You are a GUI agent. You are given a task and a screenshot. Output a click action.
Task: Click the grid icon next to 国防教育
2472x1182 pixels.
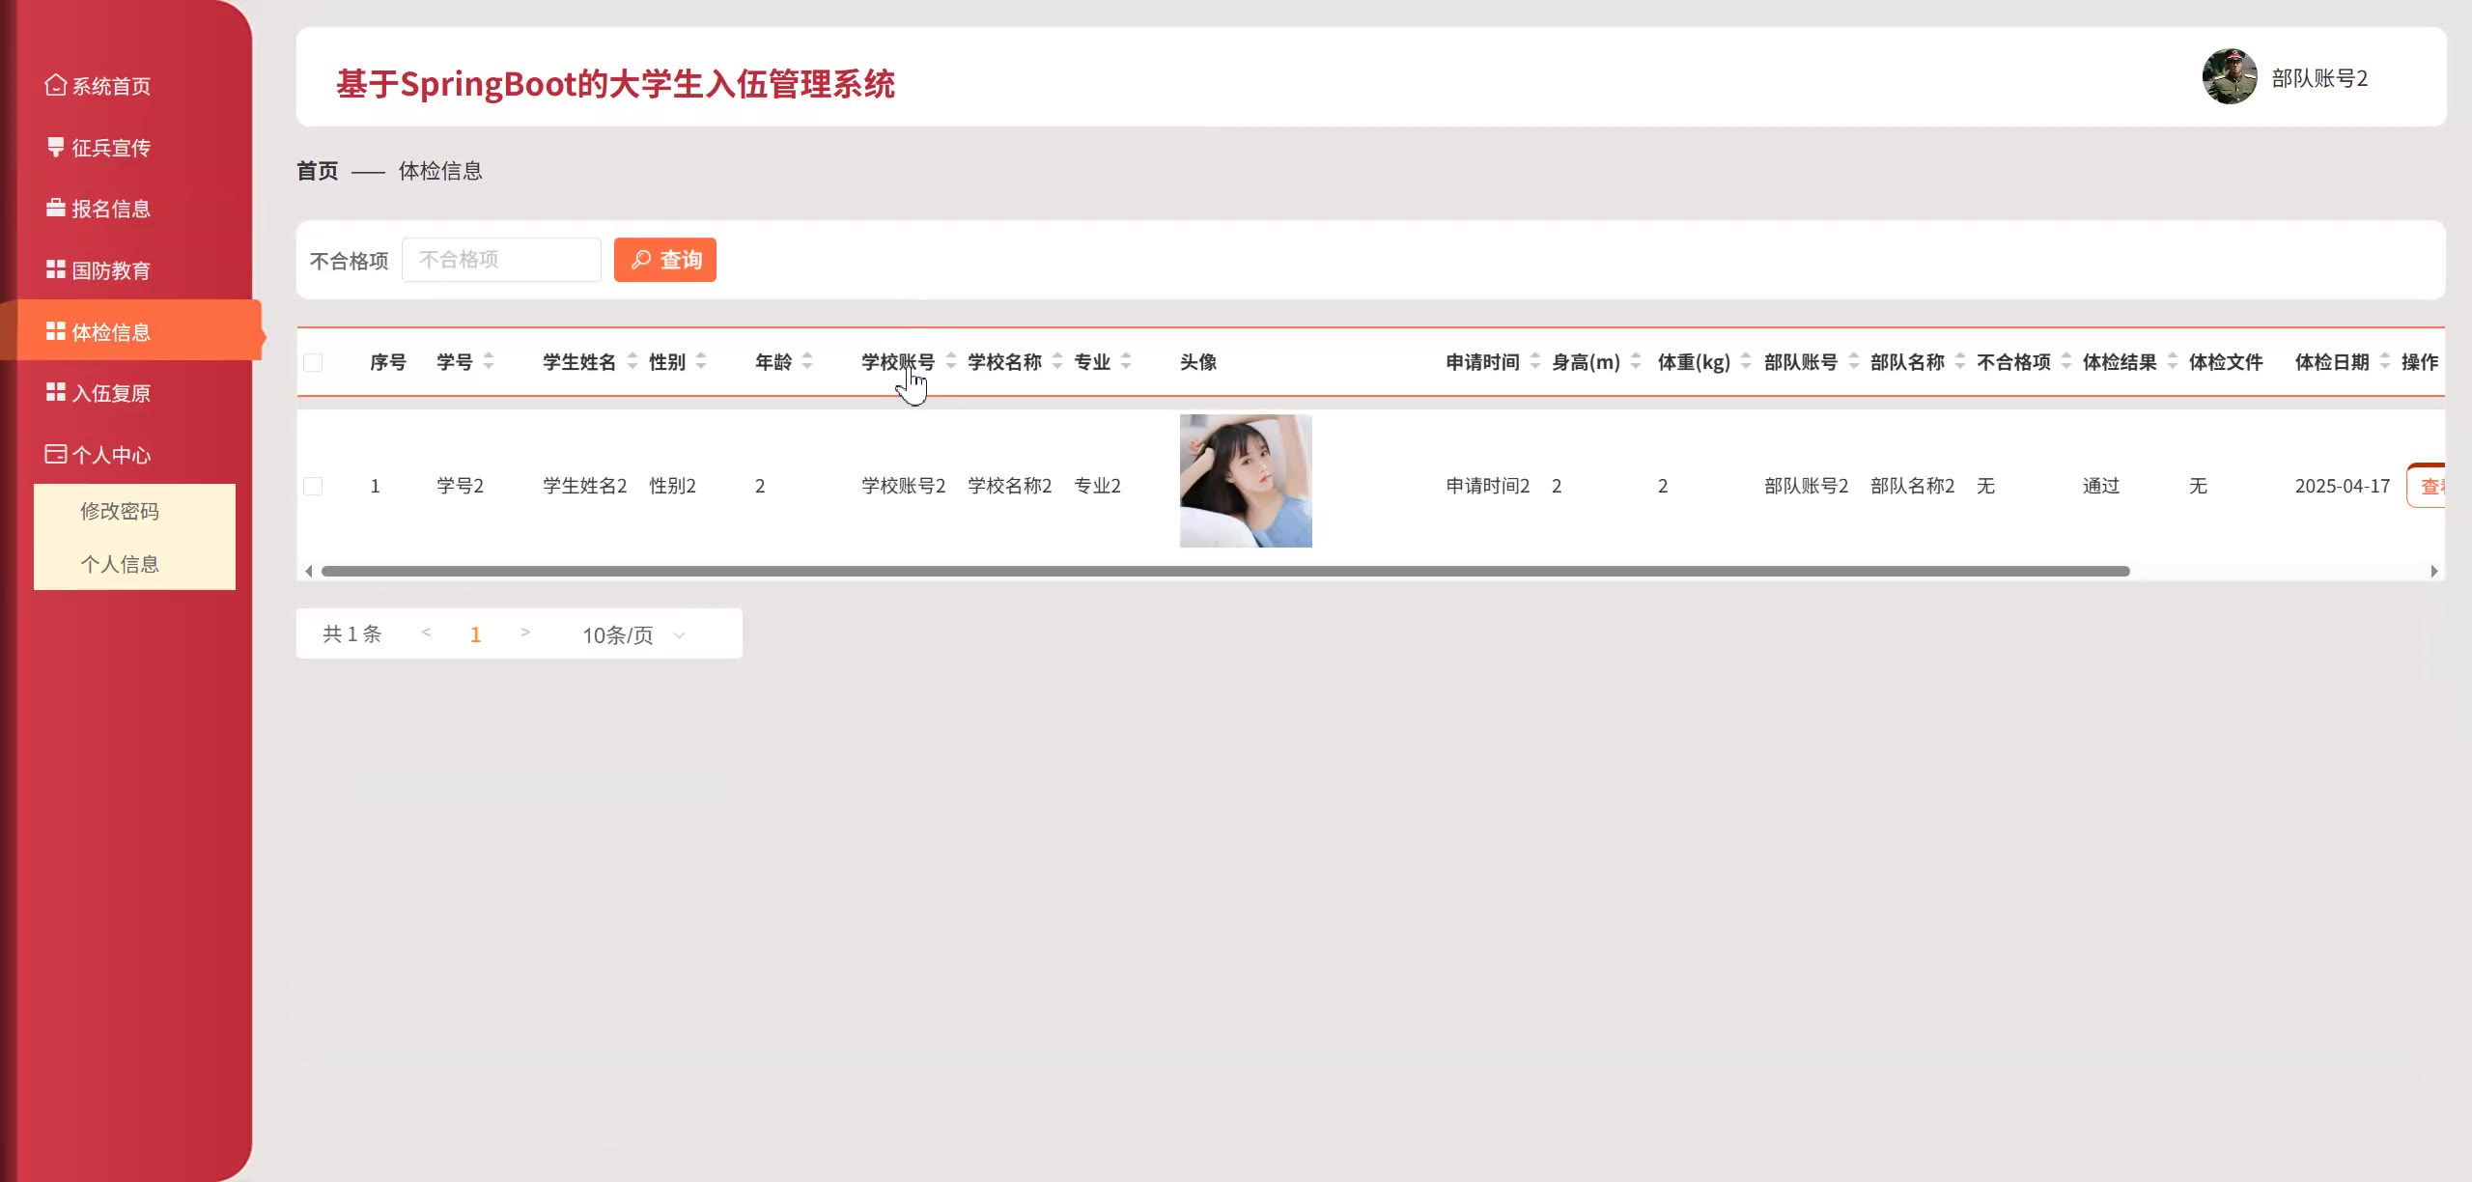click(55, 269)
